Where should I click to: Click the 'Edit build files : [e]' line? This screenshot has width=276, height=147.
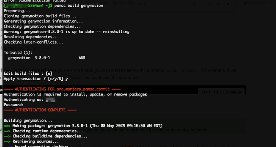[x=28, y=73]
